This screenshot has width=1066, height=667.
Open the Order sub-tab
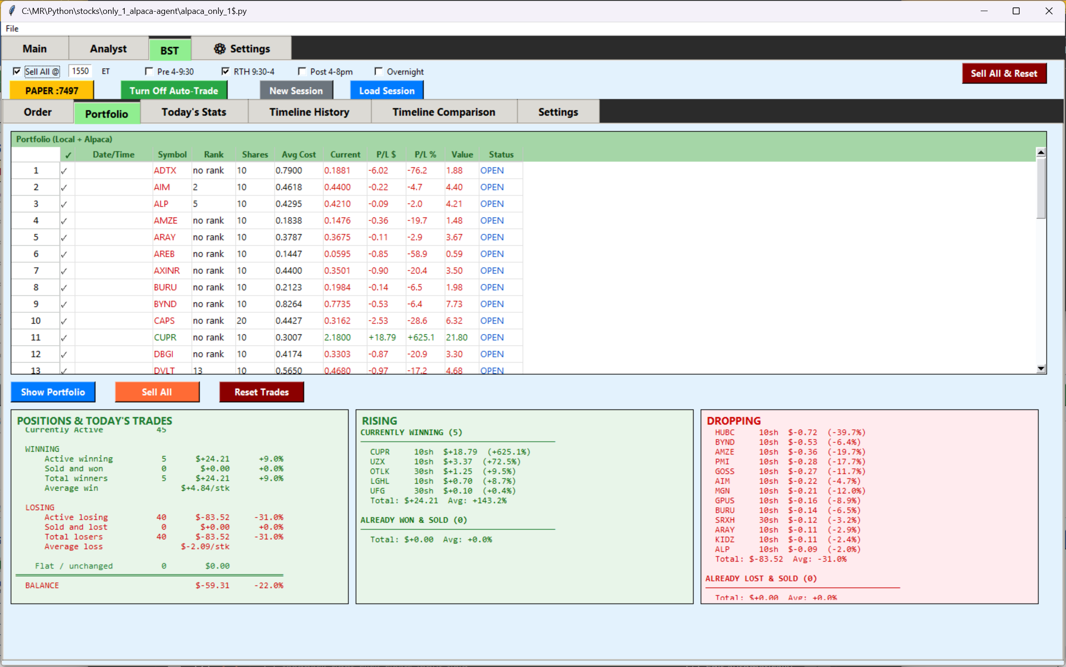pyautogui.click(x=38, y=112)
